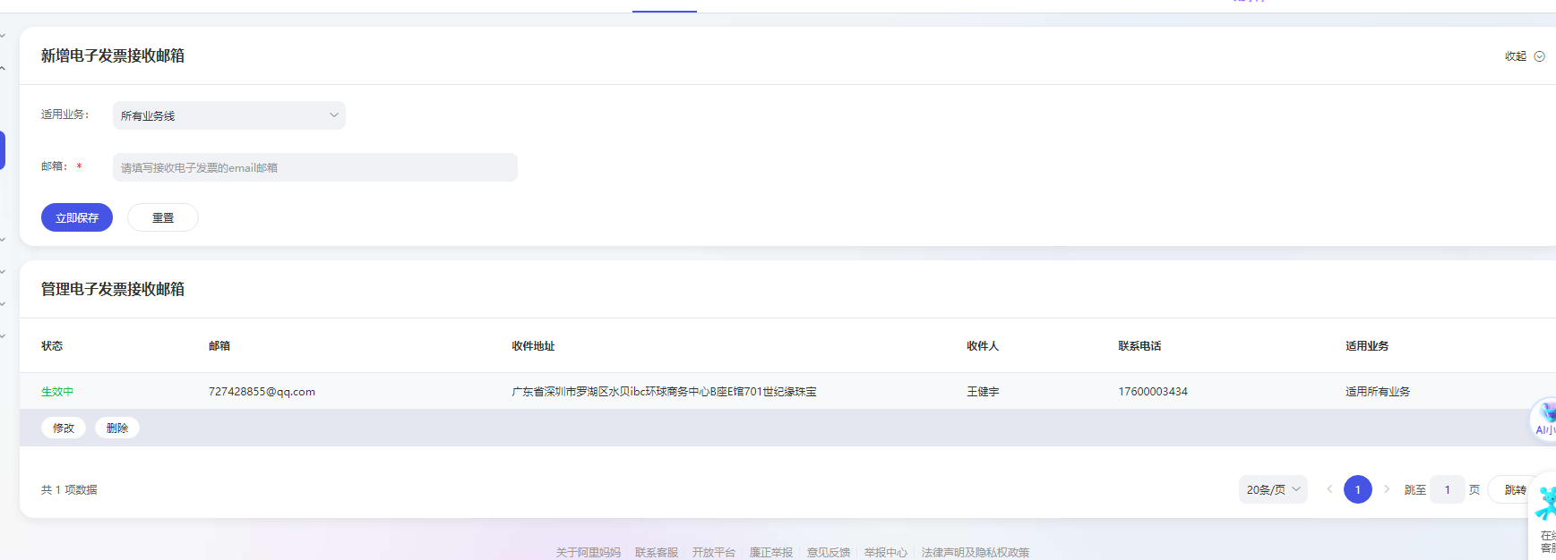Click the 727428855@qq.com email row

coord(262,392)
